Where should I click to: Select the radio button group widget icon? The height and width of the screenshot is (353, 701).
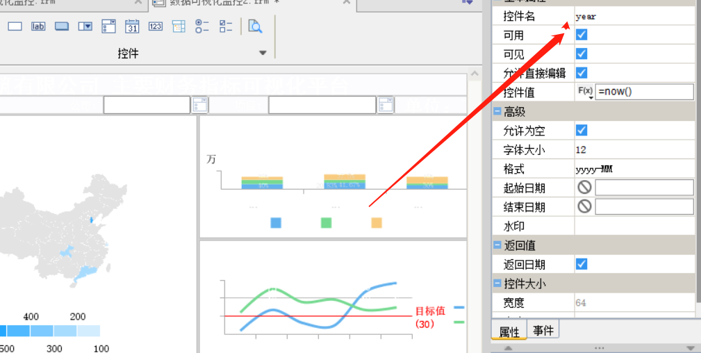pos(202,26)
